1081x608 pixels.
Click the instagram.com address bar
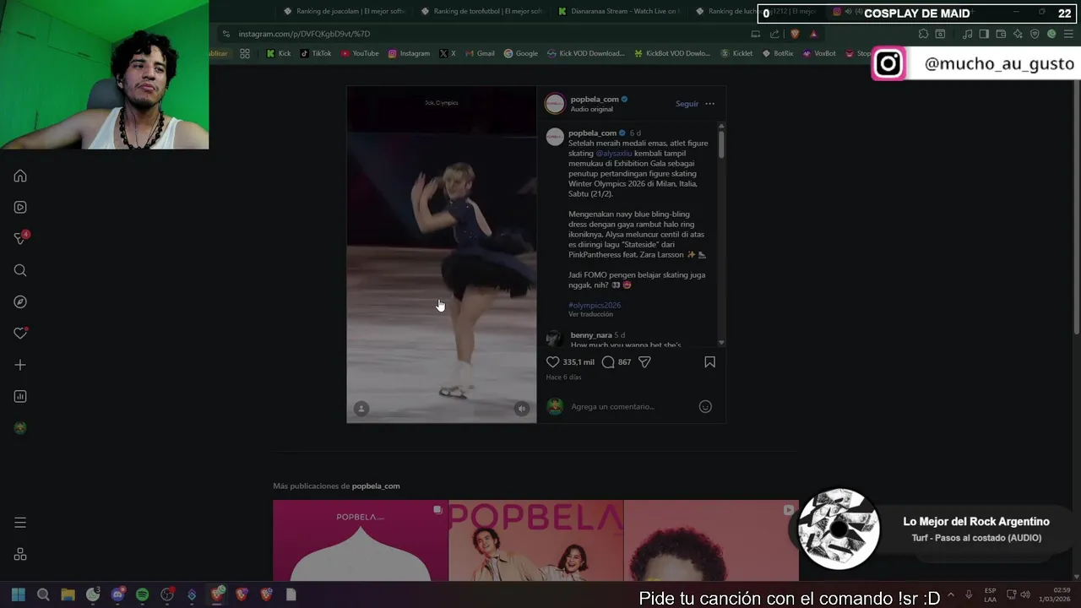(481, 34)
